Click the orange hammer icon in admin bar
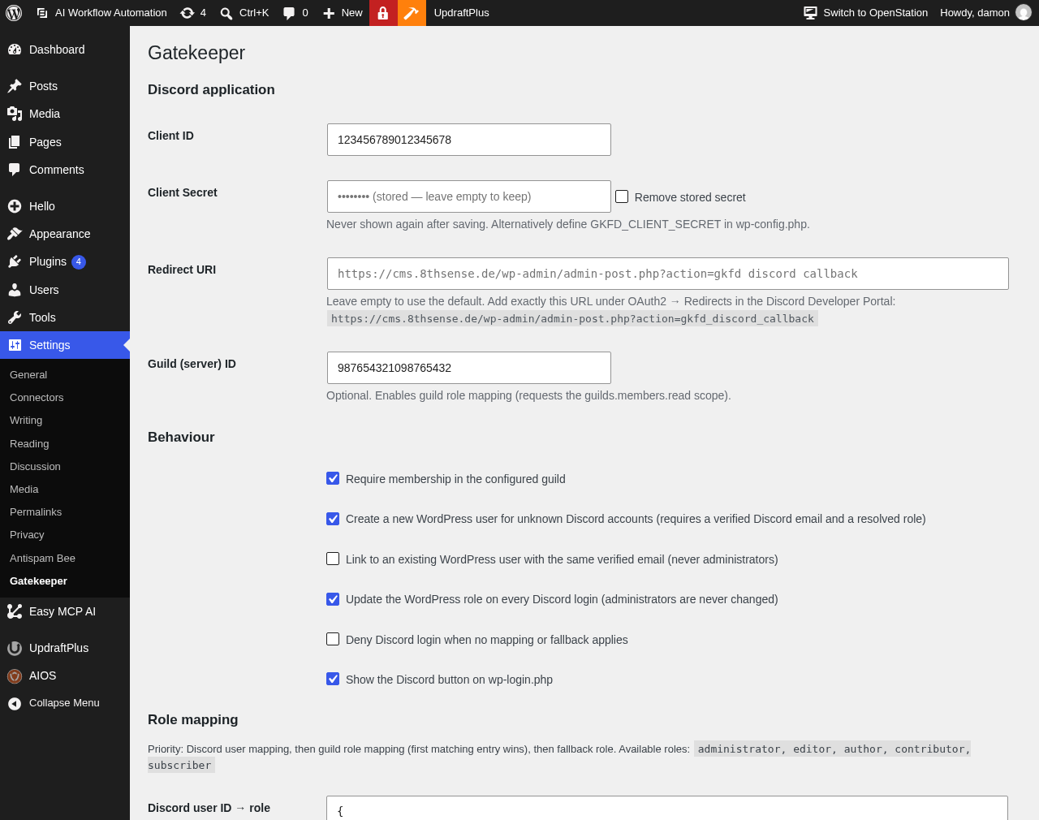This screenshot has width=1039, height=820. pos(412,13)
